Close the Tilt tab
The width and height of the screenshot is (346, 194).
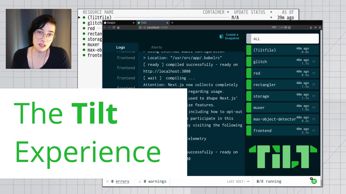click(167, 23)
